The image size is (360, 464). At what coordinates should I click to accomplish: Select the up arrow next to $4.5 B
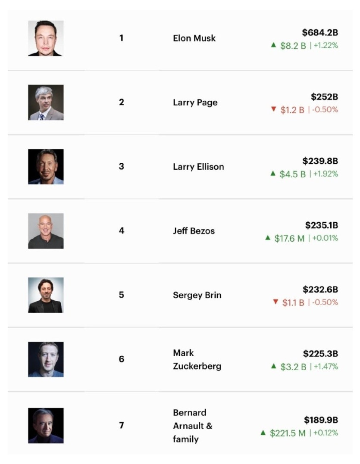272,173
